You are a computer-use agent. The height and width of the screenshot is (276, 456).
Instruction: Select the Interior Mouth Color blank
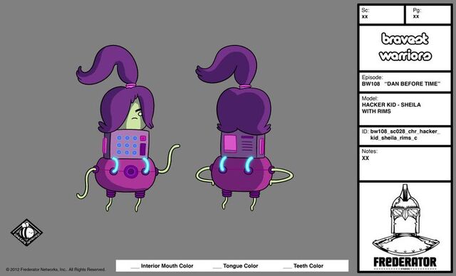[135, 266]
